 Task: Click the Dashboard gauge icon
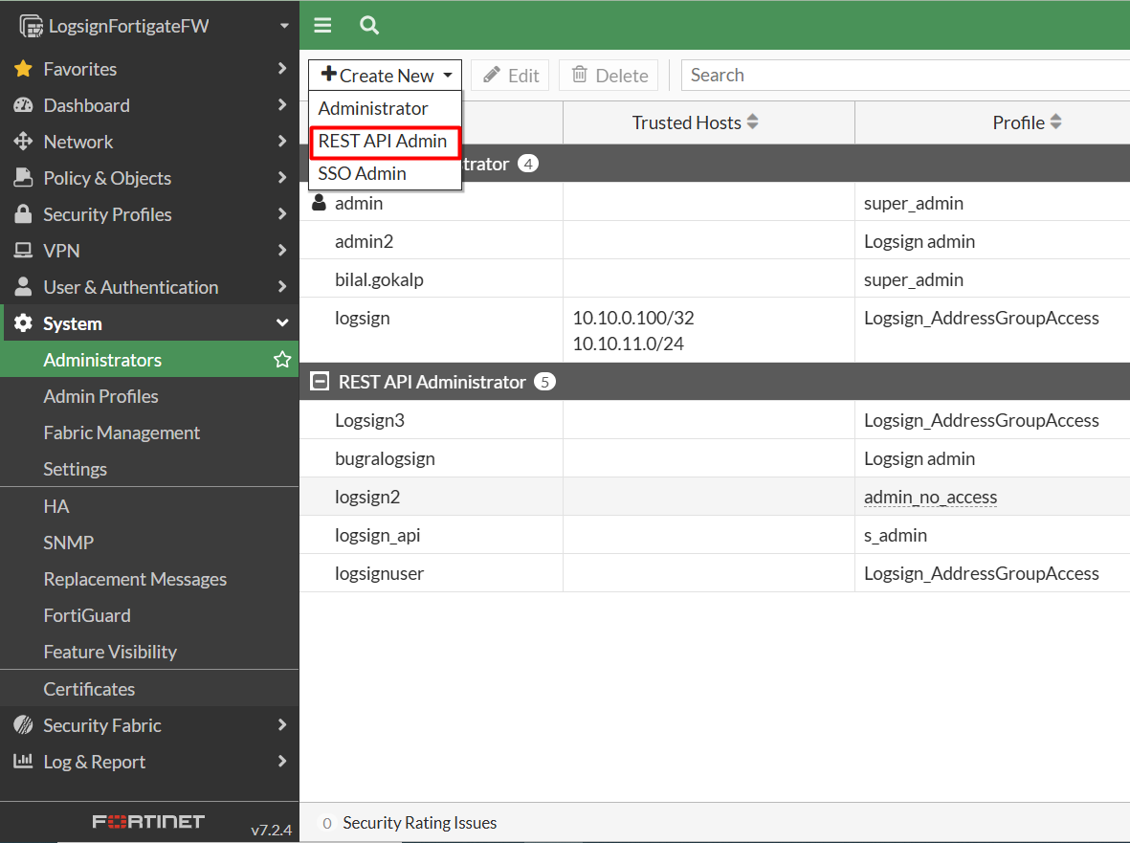[23, 105]
